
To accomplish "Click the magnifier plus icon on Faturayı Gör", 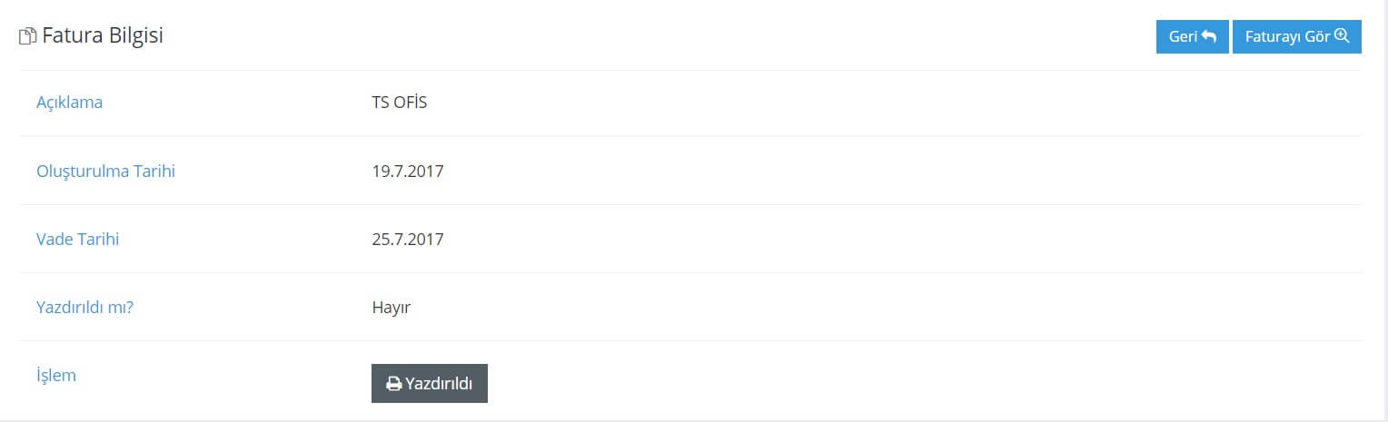I will click(x=1342, y=36).
